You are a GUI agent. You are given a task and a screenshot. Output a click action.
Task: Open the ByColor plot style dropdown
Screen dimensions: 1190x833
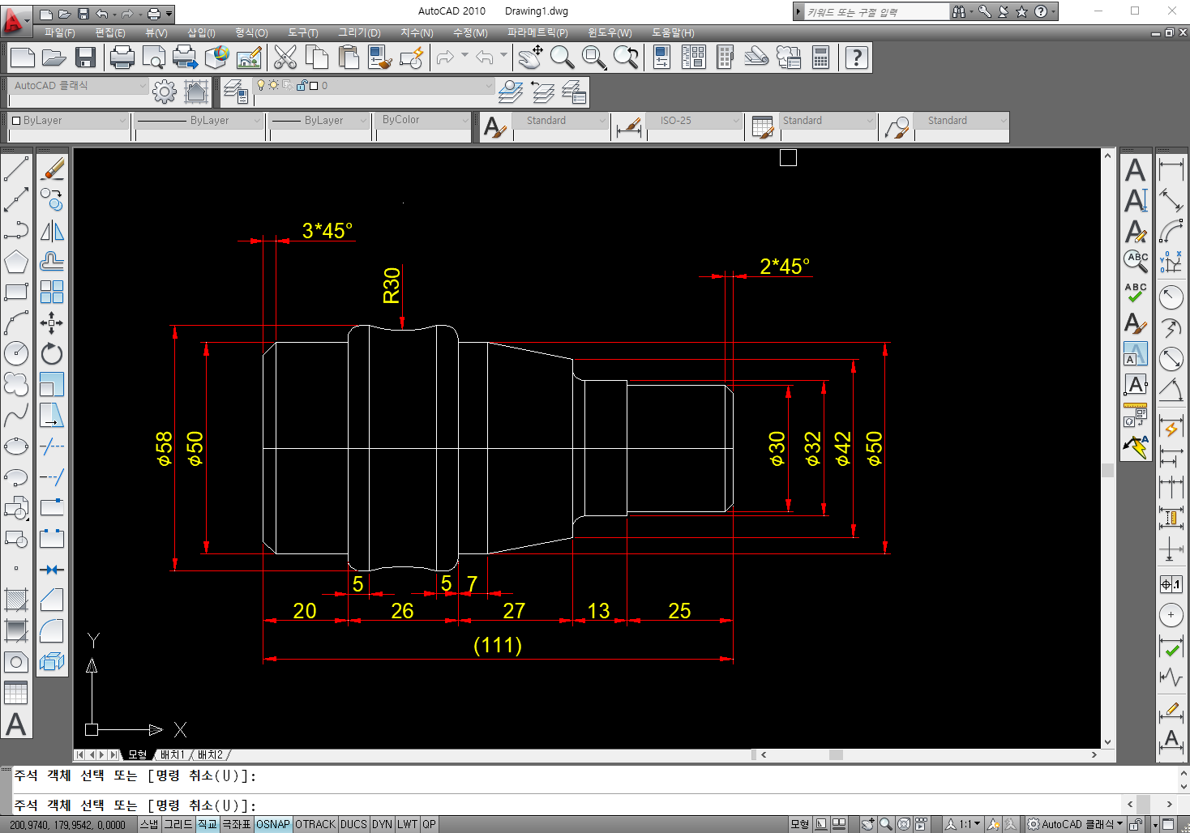[424, 120]
